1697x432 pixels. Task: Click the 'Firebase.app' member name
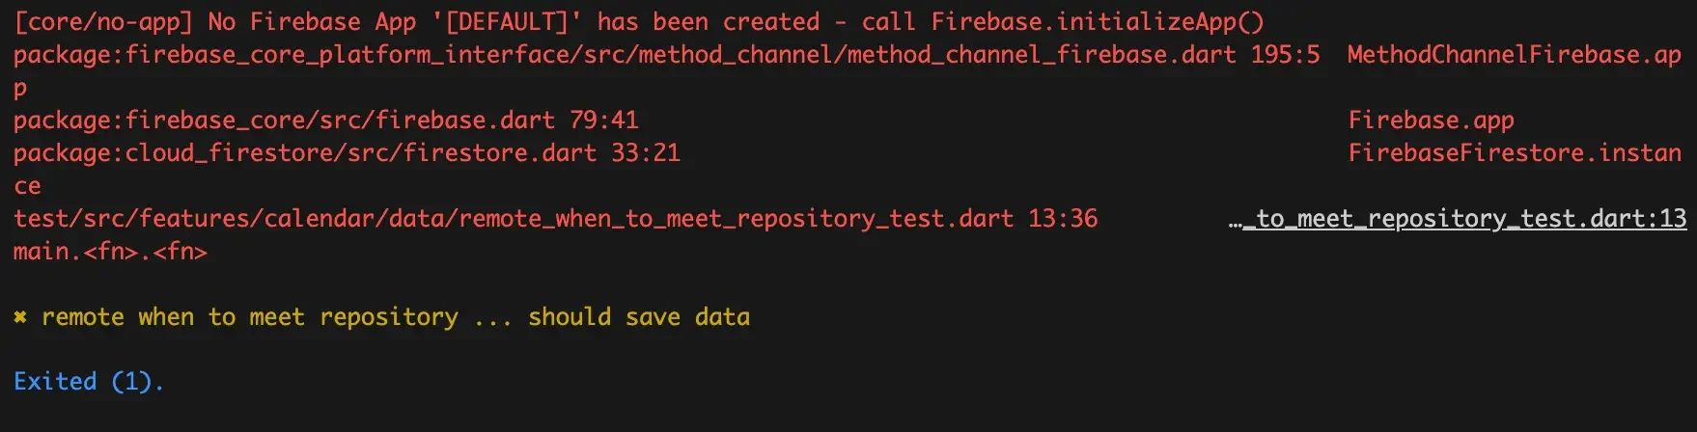pos(1431,121)
